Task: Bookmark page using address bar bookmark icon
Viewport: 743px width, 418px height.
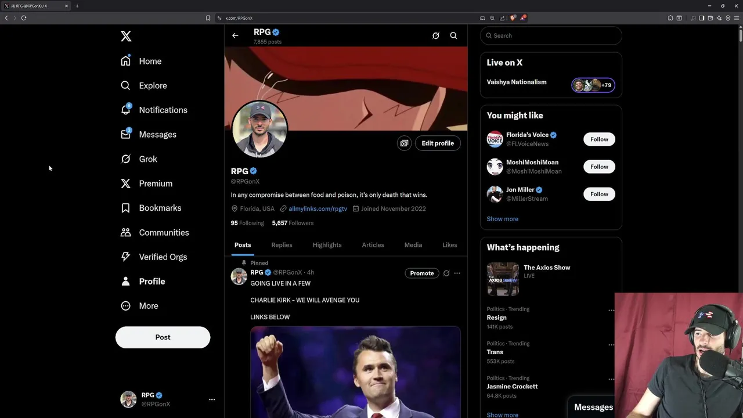Action: (208, 18)
